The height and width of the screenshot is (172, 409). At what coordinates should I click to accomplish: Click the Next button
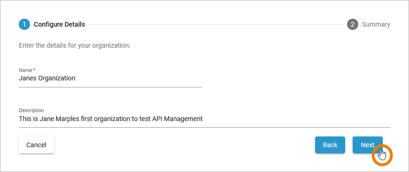(368, 145)
